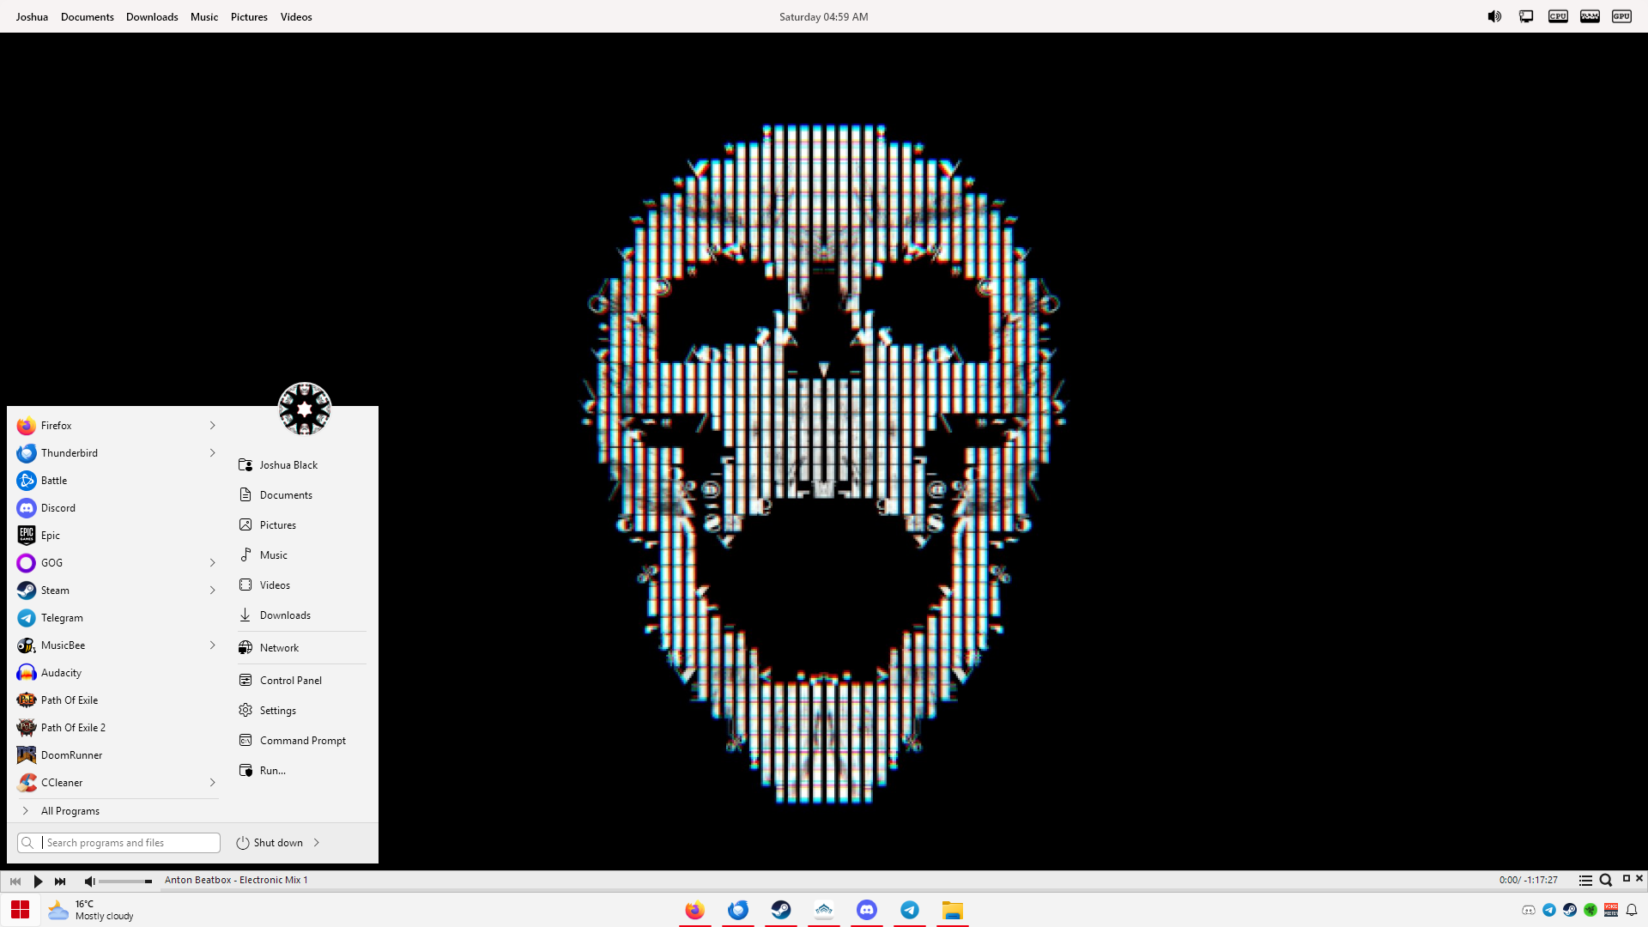Click Steam icon on the taskbar
This screenshot has height=927, width=1648.
coord(781,910)
